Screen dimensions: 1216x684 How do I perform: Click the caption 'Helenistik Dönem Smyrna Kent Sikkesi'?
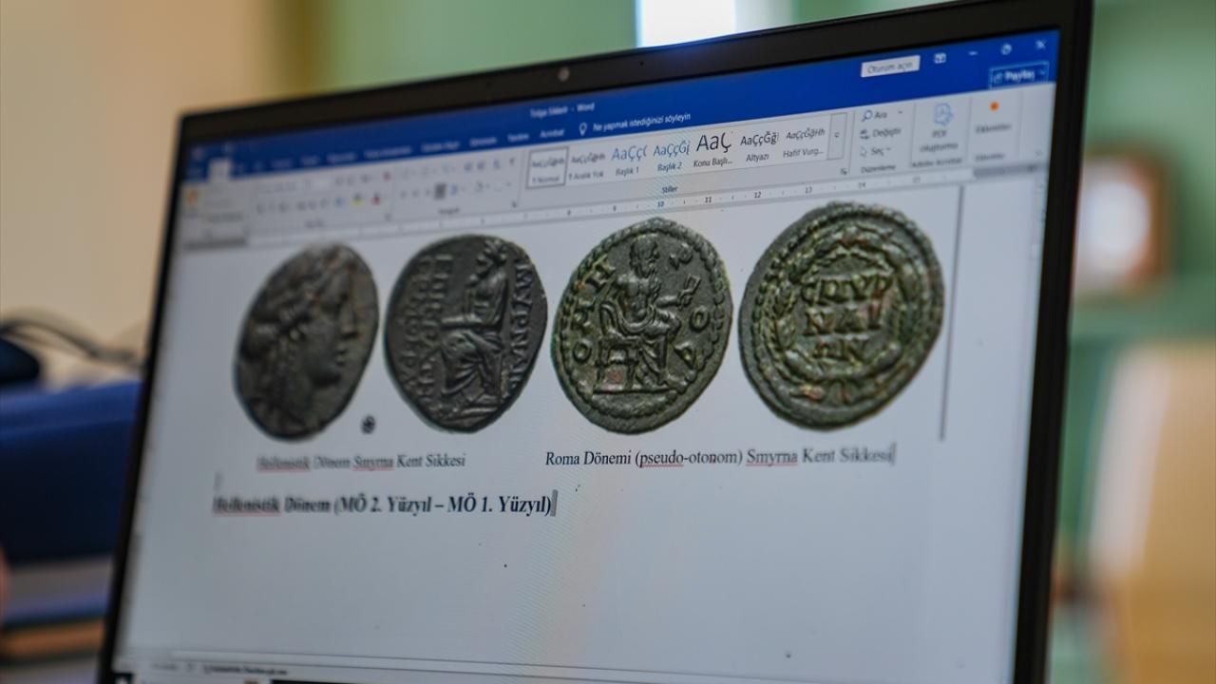tap(362, 463)
